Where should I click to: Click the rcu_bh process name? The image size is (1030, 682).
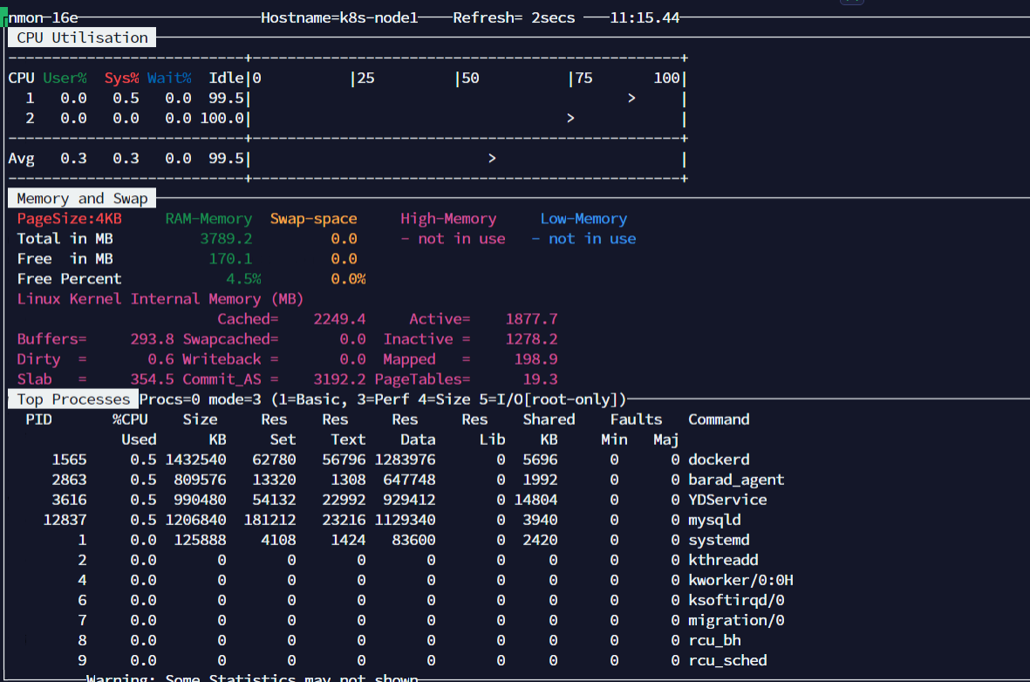(x=714, y=640)
